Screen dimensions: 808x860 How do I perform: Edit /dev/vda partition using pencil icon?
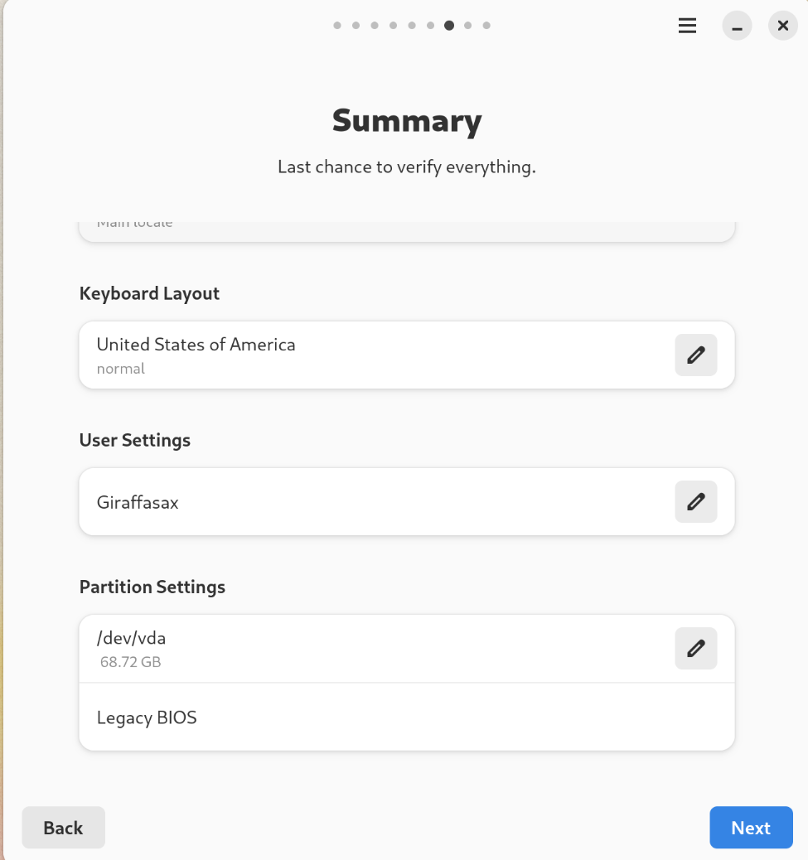click(695, 648)
